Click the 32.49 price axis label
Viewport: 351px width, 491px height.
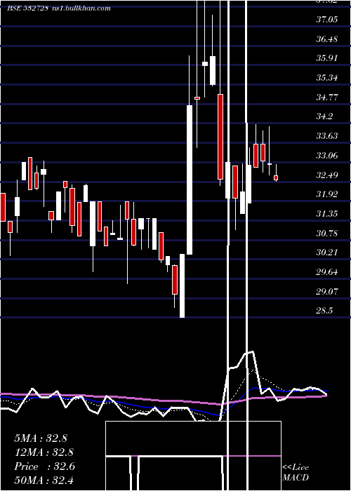pyautogui.click(x=326, y=175)
